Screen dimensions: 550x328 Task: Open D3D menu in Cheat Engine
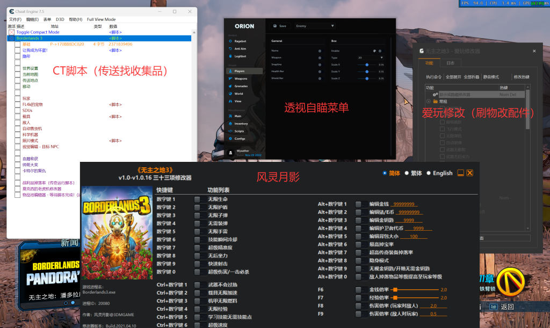60,19
